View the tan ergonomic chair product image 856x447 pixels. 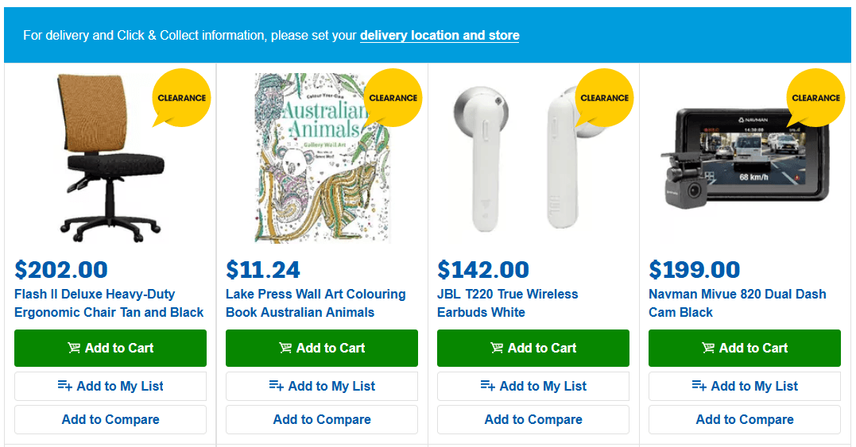[110, 158]
